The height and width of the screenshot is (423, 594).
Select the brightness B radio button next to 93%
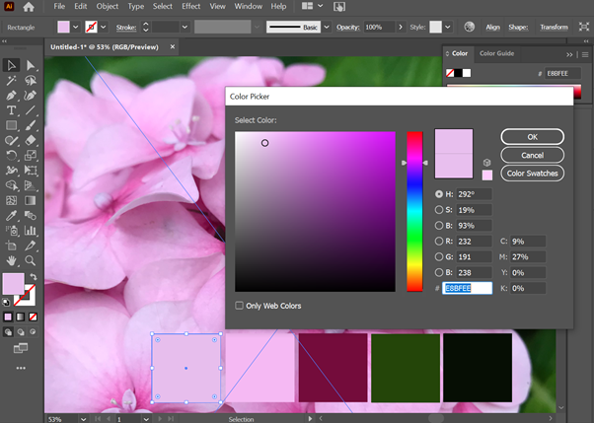[439, 226]
